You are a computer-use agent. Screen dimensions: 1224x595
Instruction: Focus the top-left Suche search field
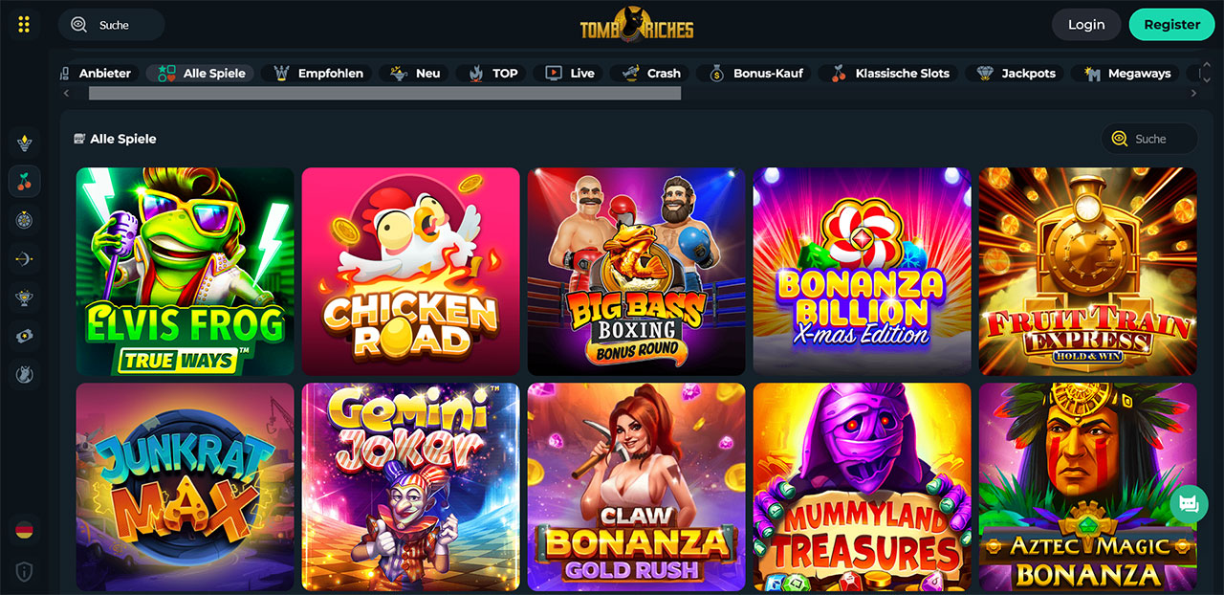tap(111, 25)
